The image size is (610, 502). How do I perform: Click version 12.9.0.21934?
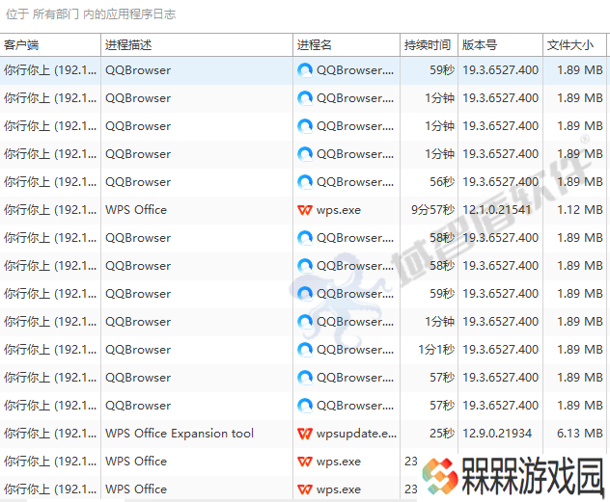497,434
